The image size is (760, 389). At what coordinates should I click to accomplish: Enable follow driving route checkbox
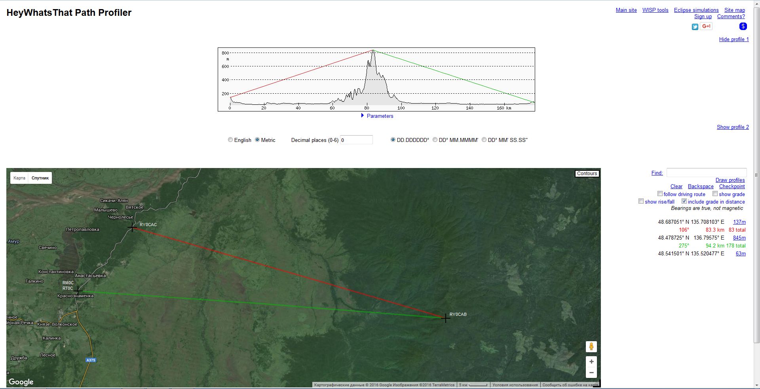pos(660,194)
